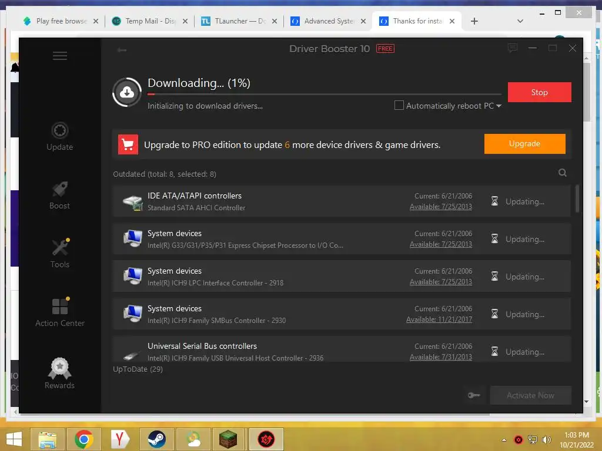Image resolution: width=602 pixels, height=451 pixels.
Task: Launch Google Chrome from taskbar
Action: pyautogui.click(x=83, y=439)
